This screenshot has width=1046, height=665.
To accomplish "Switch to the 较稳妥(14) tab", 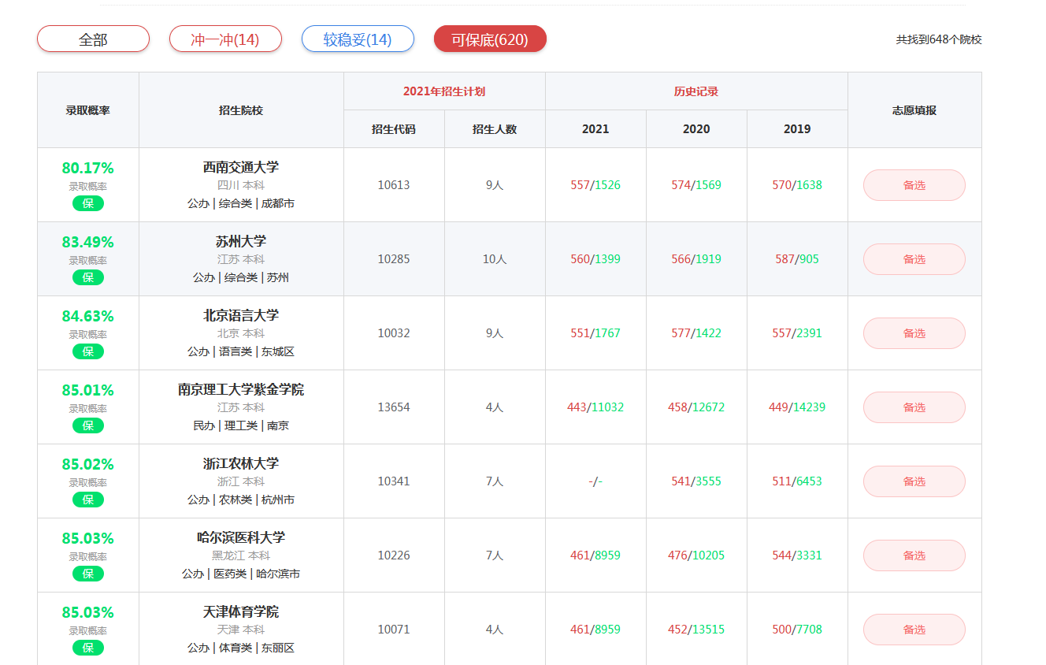I will click(x=358, y=39).
